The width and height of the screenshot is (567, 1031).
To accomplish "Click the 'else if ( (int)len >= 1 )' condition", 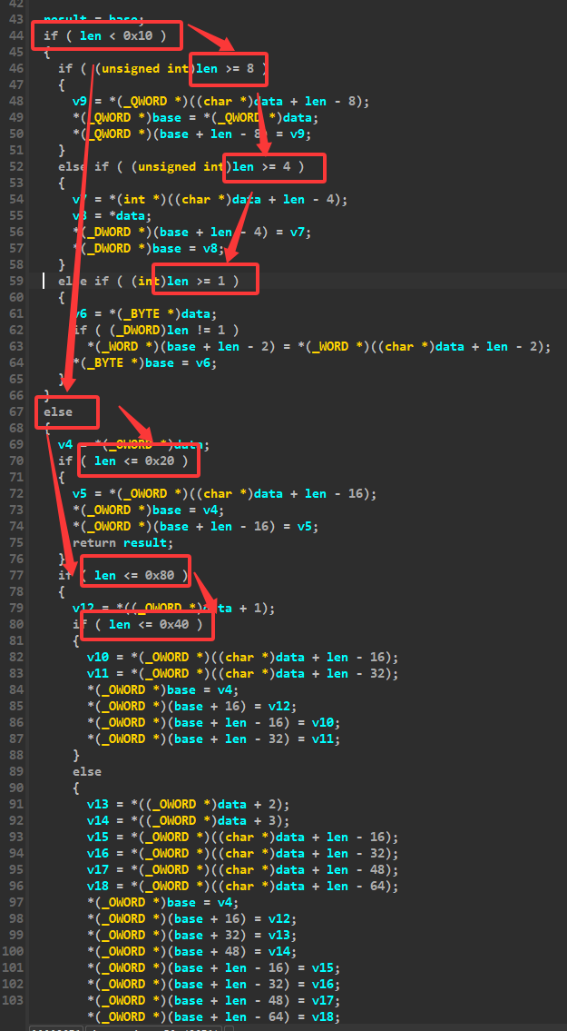I will 148,281.
